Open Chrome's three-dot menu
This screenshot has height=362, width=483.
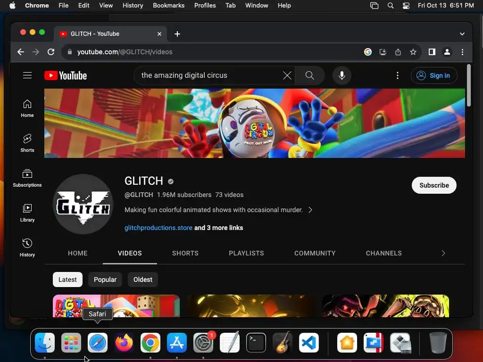[x=462, y=52]
